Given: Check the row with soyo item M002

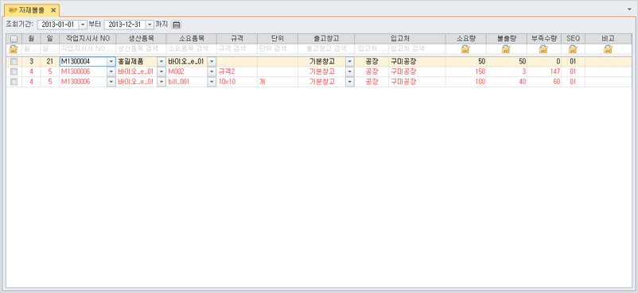Looking at the screenshot, I should click(14, 71).
